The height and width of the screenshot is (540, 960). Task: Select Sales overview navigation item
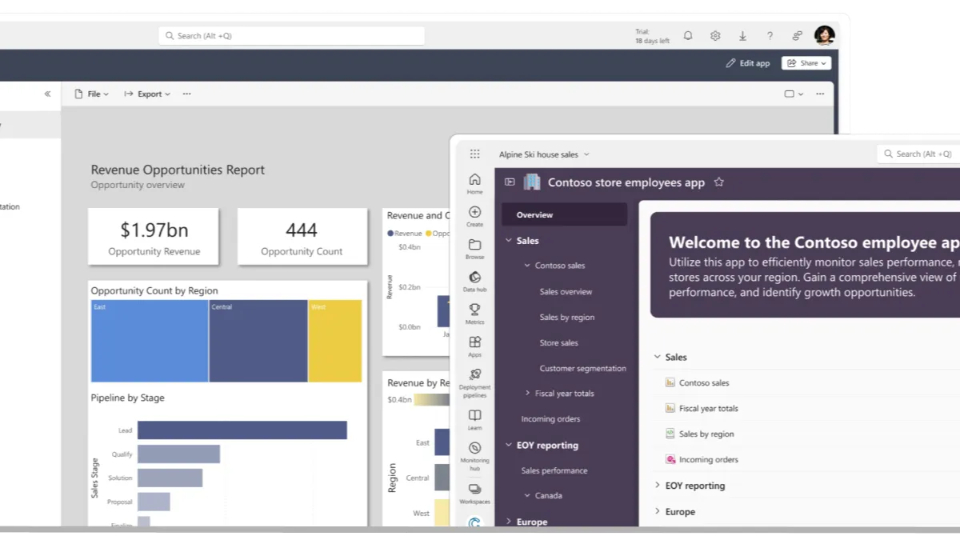pyautogui.click(x=566, y=292)
